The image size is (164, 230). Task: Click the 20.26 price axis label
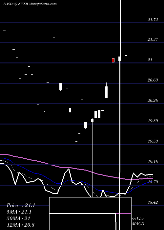tap(153, 101)
